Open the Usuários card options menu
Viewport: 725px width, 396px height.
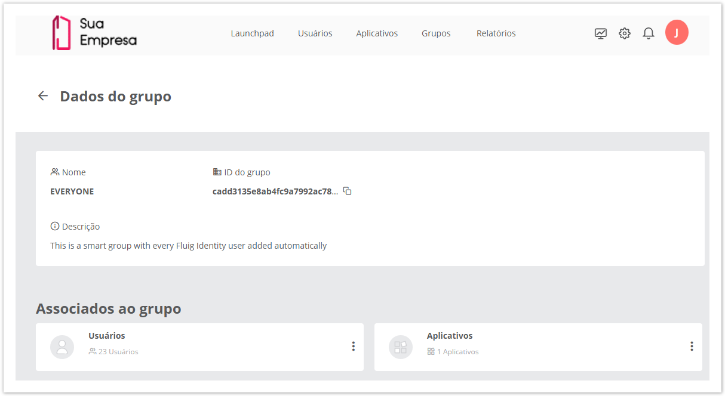pos(354,346)
